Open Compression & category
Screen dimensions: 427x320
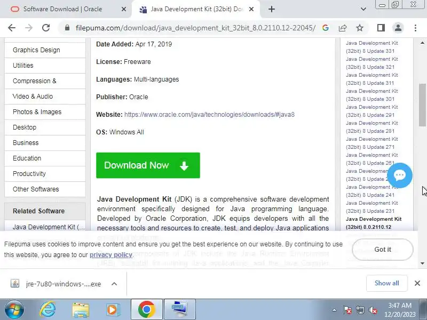tap(45, 81)
